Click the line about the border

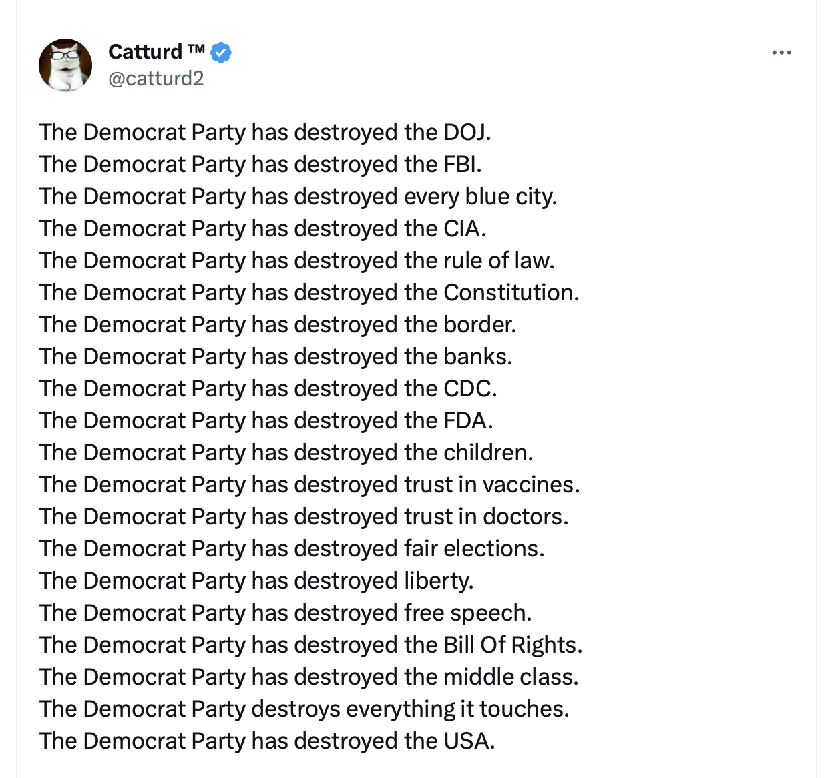[278, 324]
